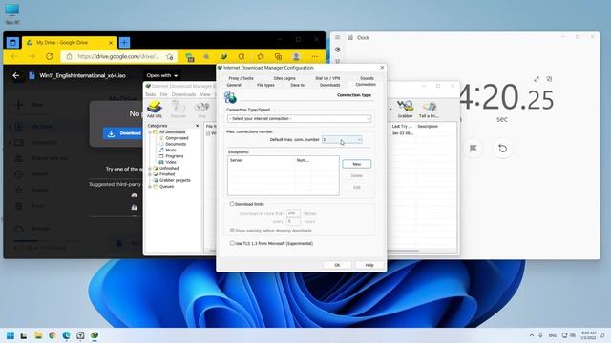Select Video category in IDM tree
The image size is (611, 343).
tap(171, 162)
